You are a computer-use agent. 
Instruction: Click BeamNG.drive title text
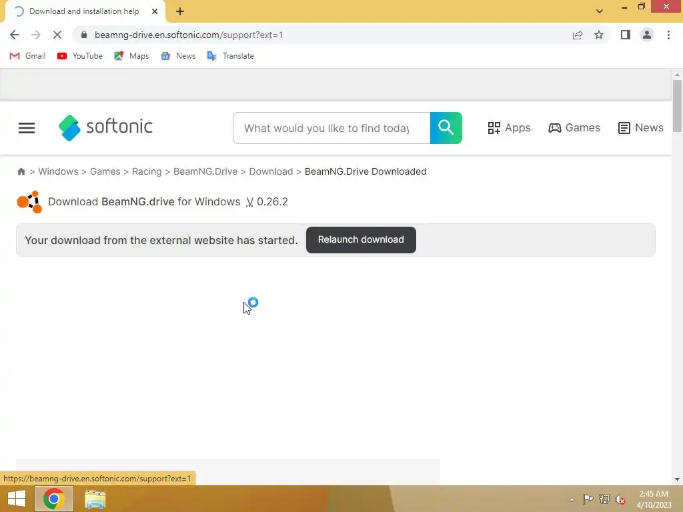coord(137,201)
